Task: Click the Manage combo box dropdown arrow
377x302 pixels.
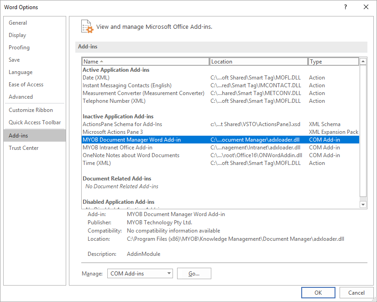Action: pyautogui.click(x=168, y=273)
